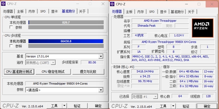Click single-thread score bar showing 829.7
This screenshot has width=219, height=109.
(x=66, y=22)
